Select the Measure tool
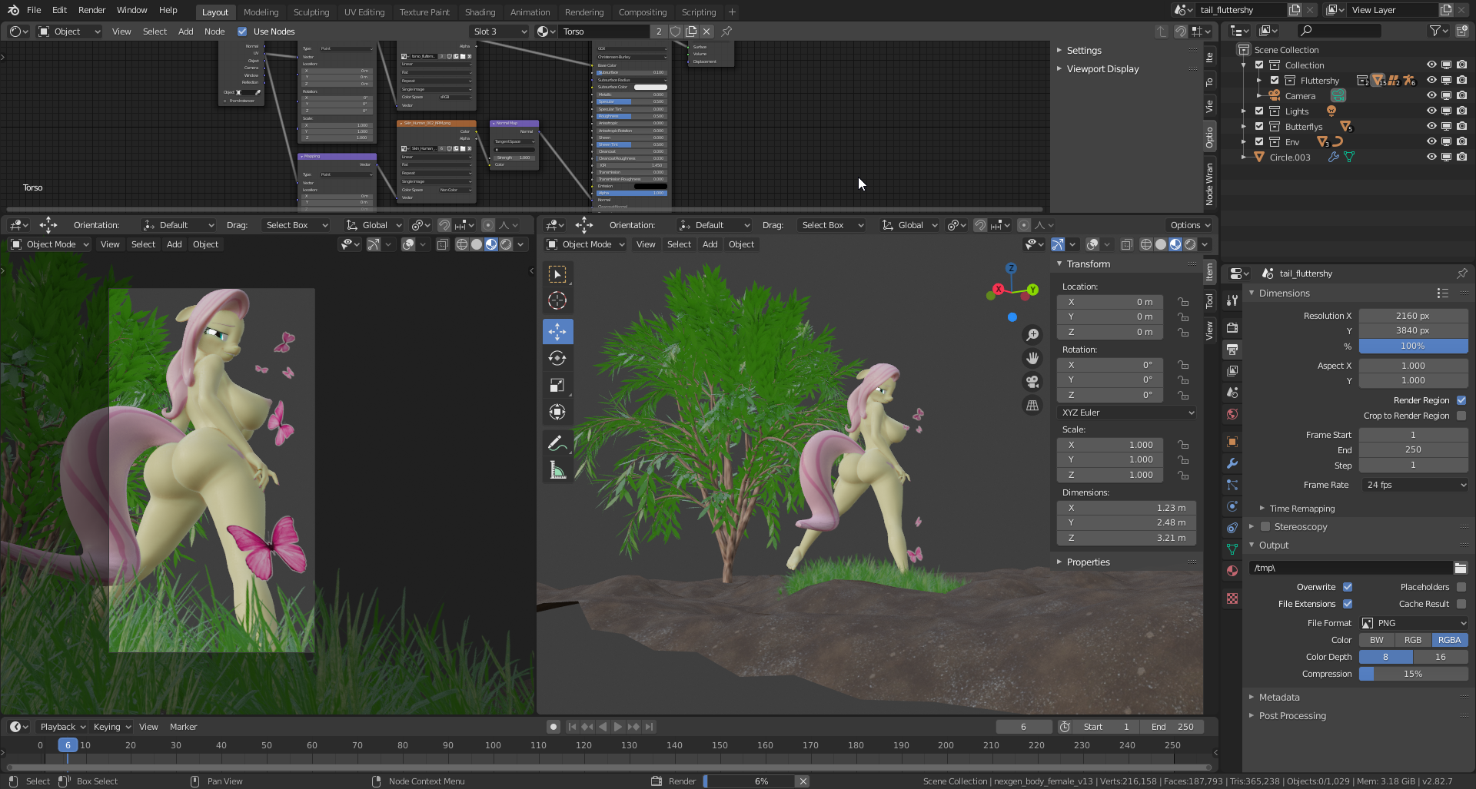This screenshot has height=789, width=1476. (x=557, y=470)
